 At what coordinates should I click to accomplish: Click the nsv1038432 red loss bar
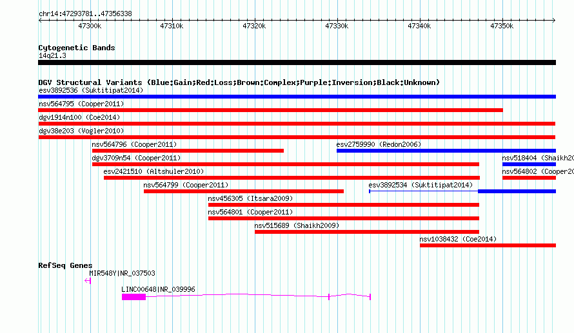coord(488,245)
